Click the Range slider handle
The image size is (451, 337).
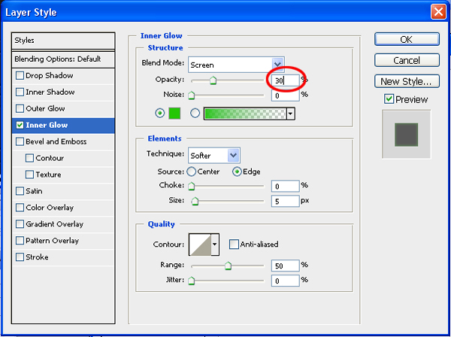point(228,266)
